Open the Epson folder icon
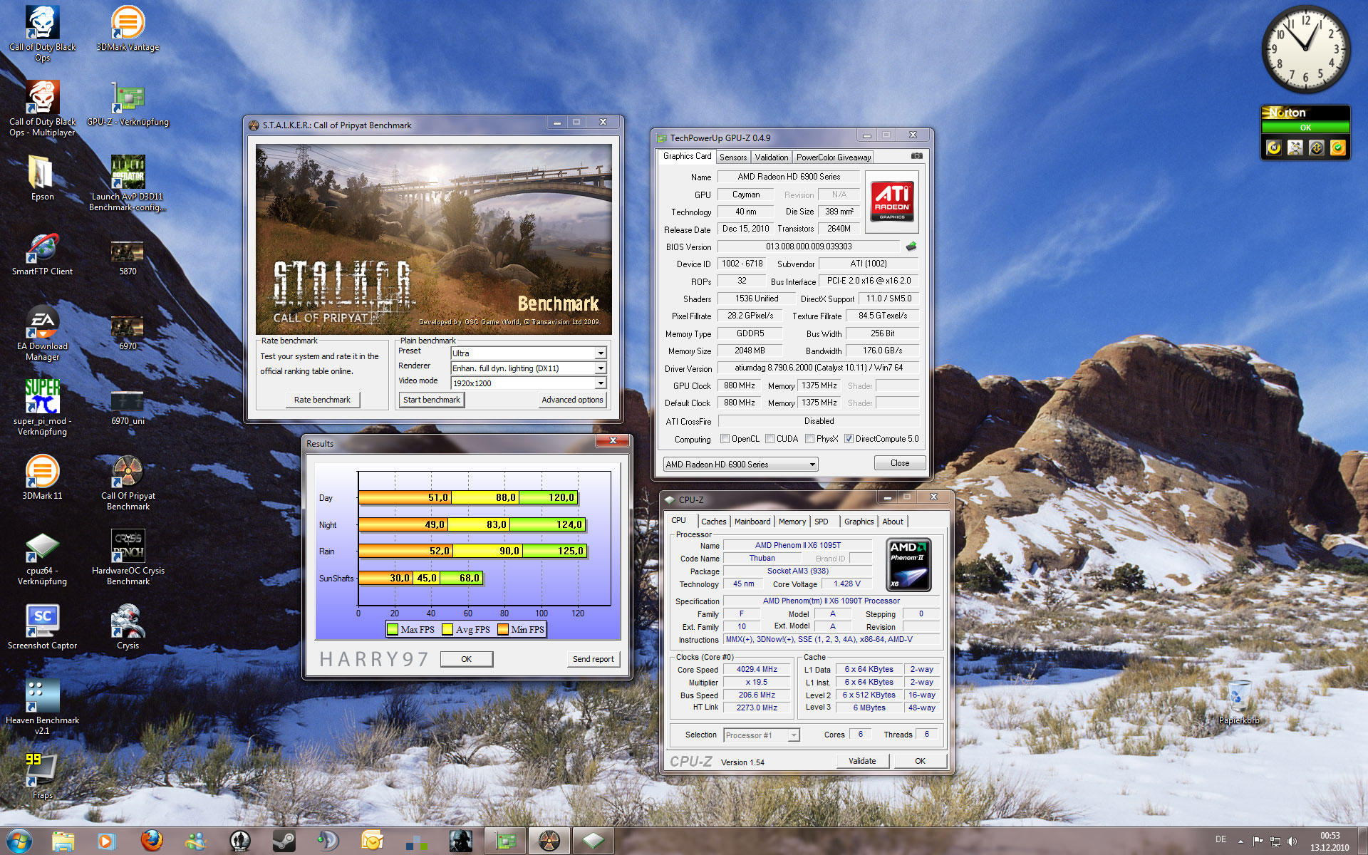 tap(42, 178)
